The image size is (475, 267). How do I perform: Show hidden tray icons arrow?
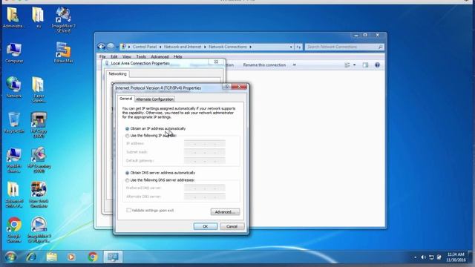(416, 257)
